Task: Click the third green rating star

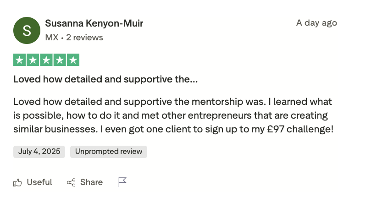Action: coord(46,60)
